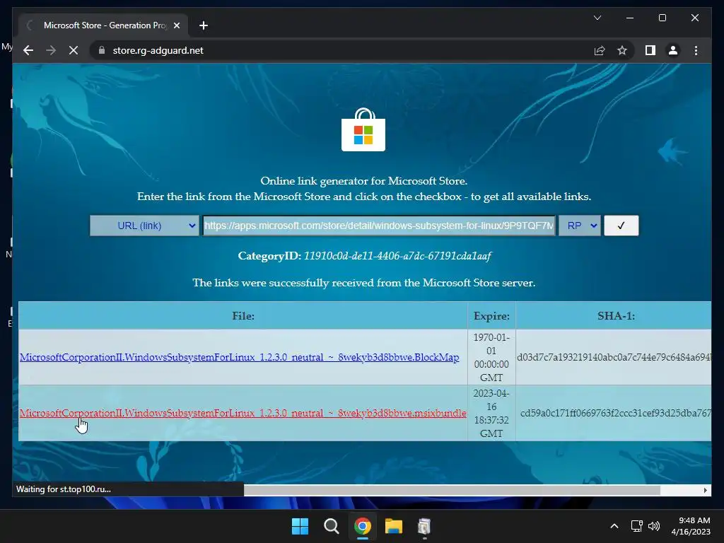Open the URL (link) type dropdown
Viewport: 724px width, 543px height.
tap(144, 226)
